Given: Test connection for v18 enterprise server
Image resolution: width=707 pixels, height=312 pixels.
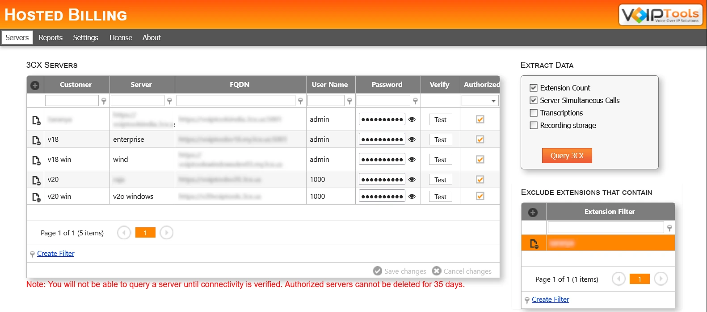Looking at the screenshot, I should pyautogui.click(x=440, y=140).
